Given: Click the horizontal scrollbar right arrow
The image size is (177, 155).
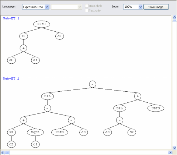Looking at the screenshot, I should (170, 152).
